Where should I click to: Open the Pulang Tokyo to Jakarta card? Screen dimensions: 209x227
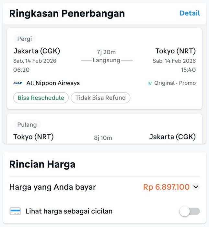[x=104, y=128]
